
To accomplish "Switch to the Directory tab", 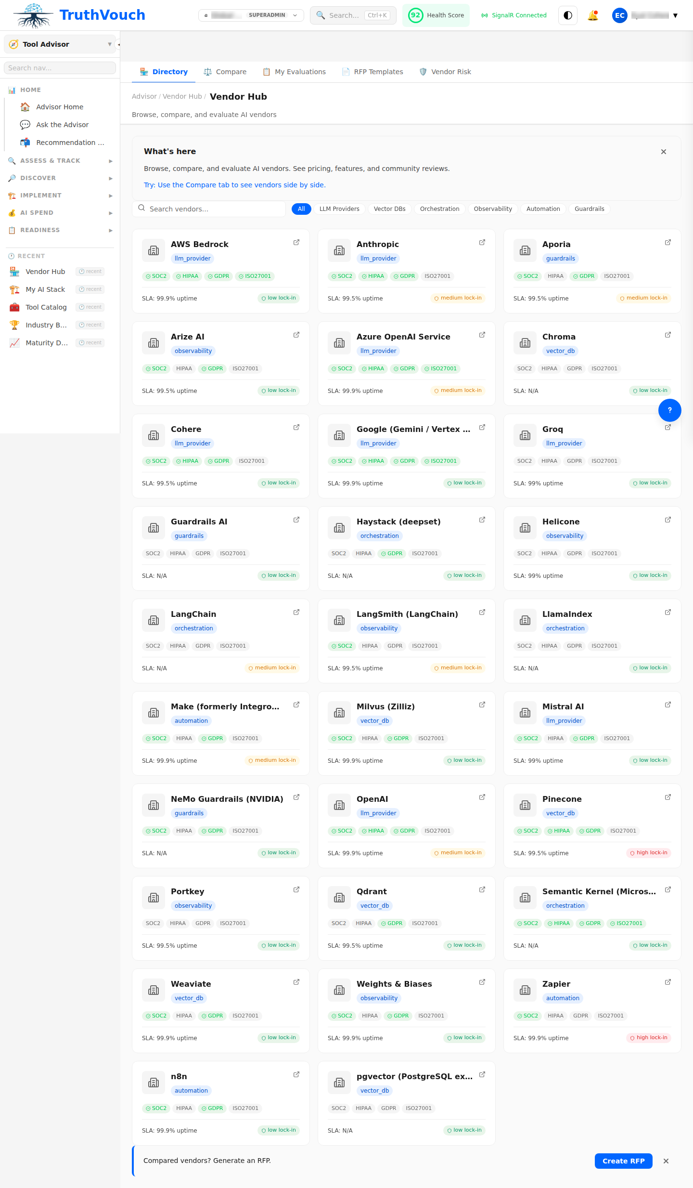I will (x=164, y=72).
